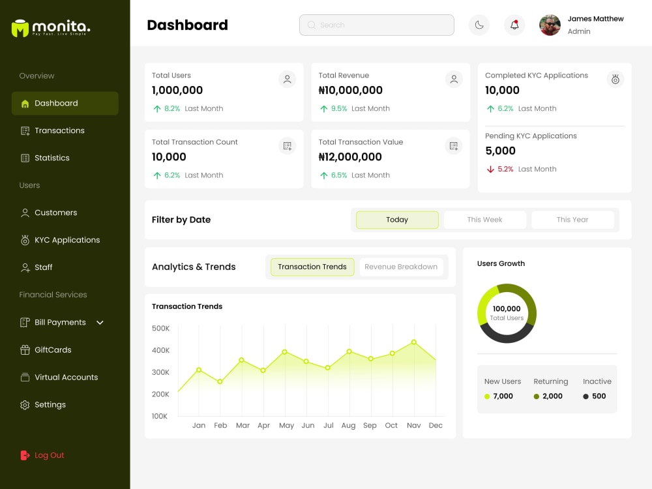
Task: Click the Inactive legend dot
Action: click(x=585, y=396)
